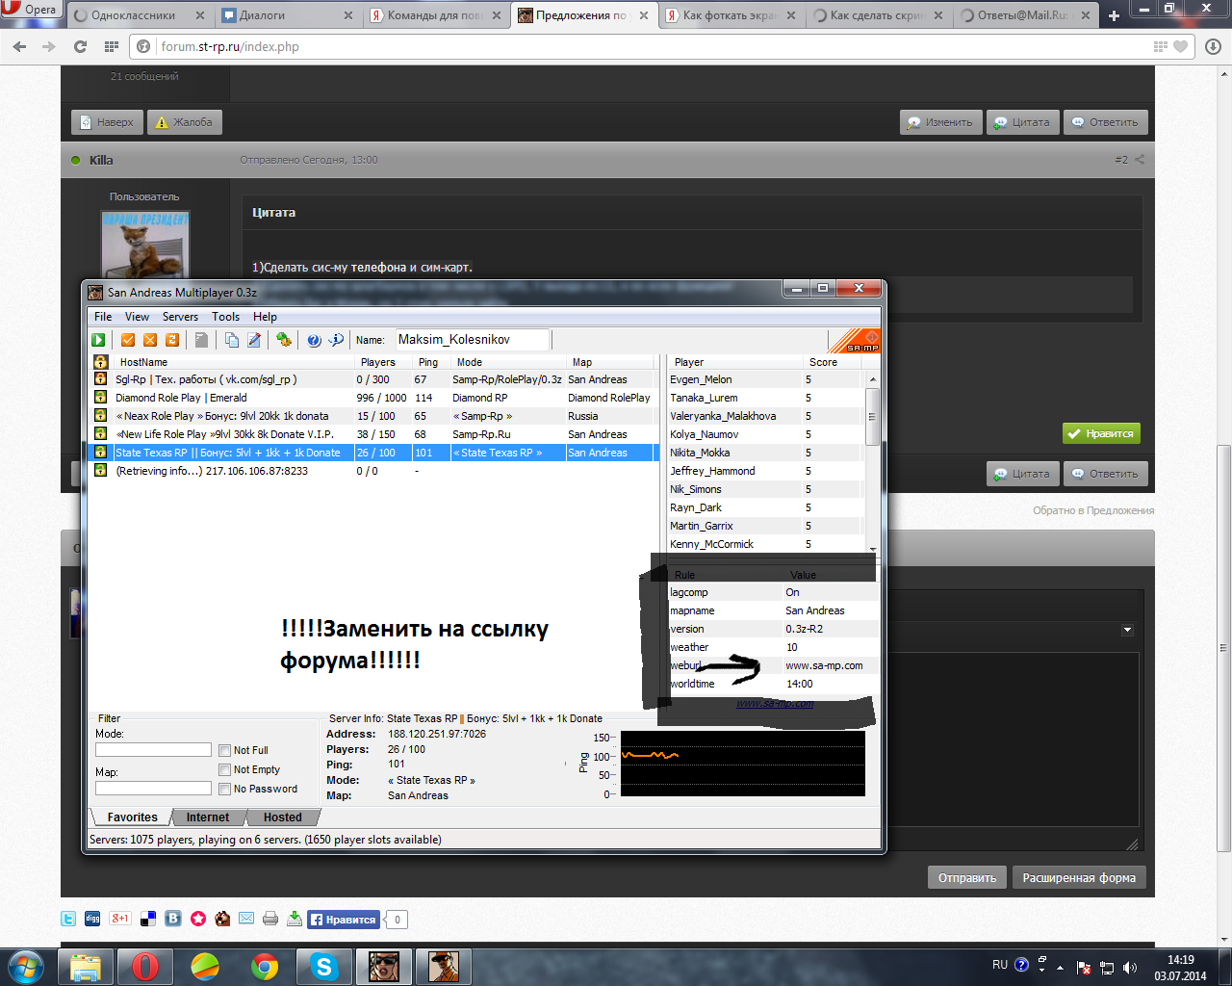The height and width of the screenshot is (986, 1232).
Task: Click the Расширенная форма button
Action: (x=1079, y=877)
